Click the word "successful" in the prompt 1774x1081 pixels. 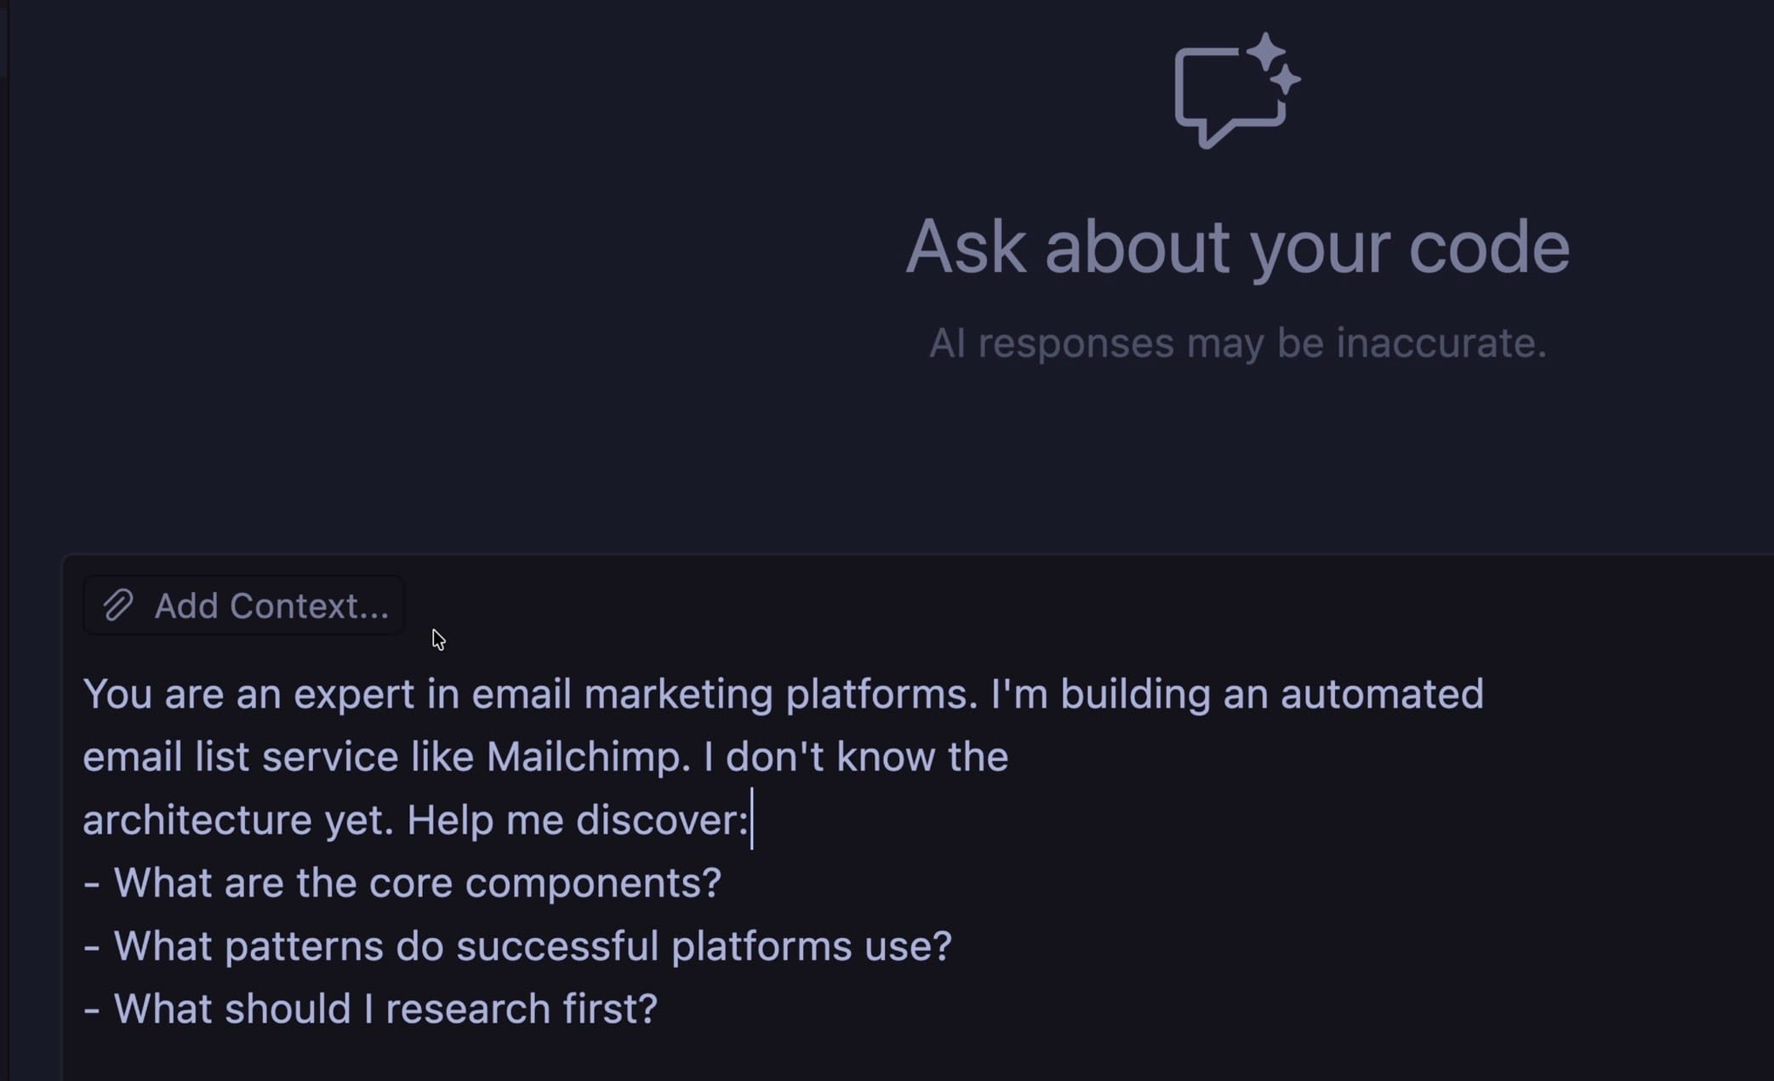point(557,946)
